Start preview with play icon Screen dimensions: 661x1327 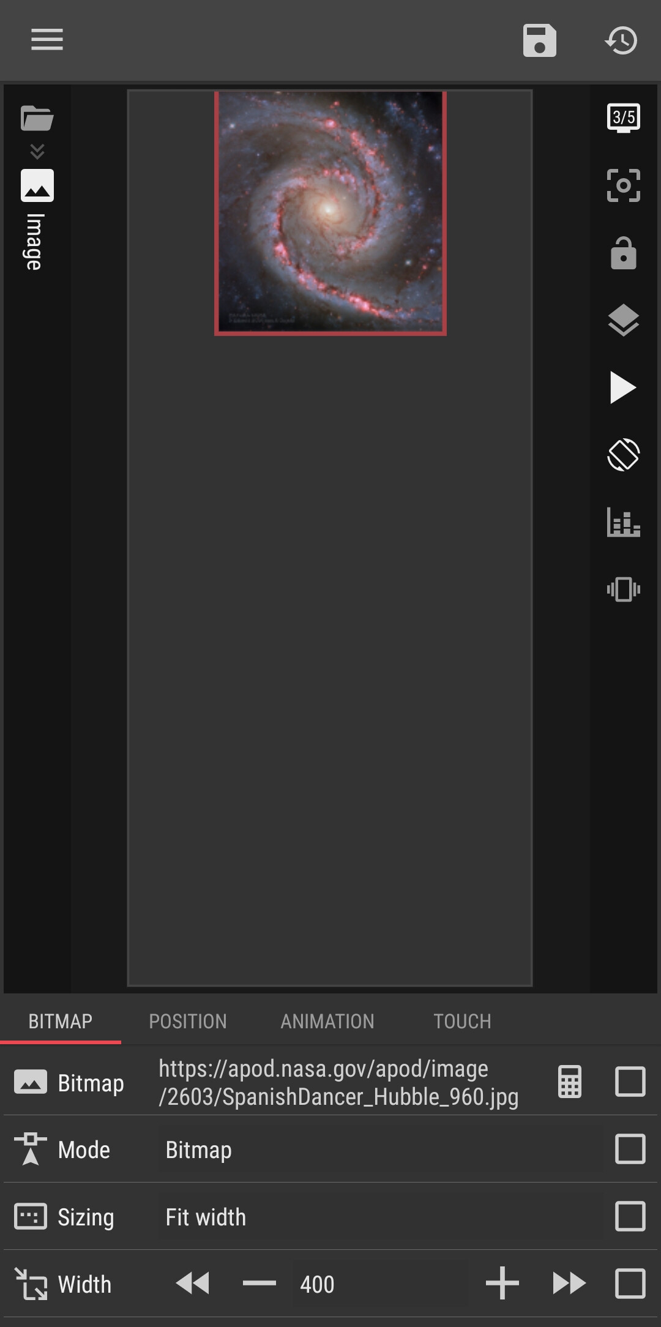click(623, 387)
